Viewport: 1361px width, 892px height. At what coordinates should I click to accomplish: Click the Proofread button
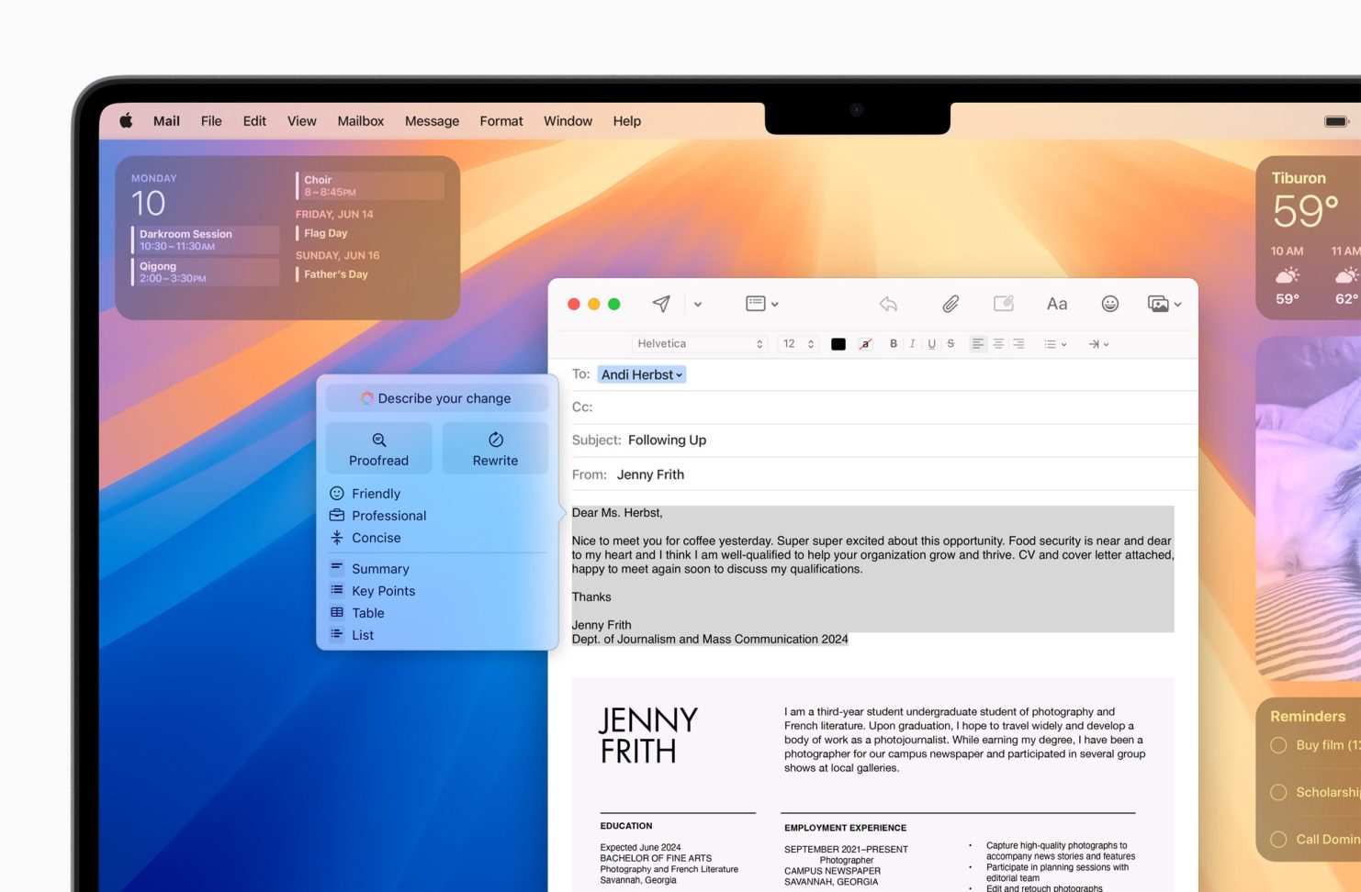[378, 449]
